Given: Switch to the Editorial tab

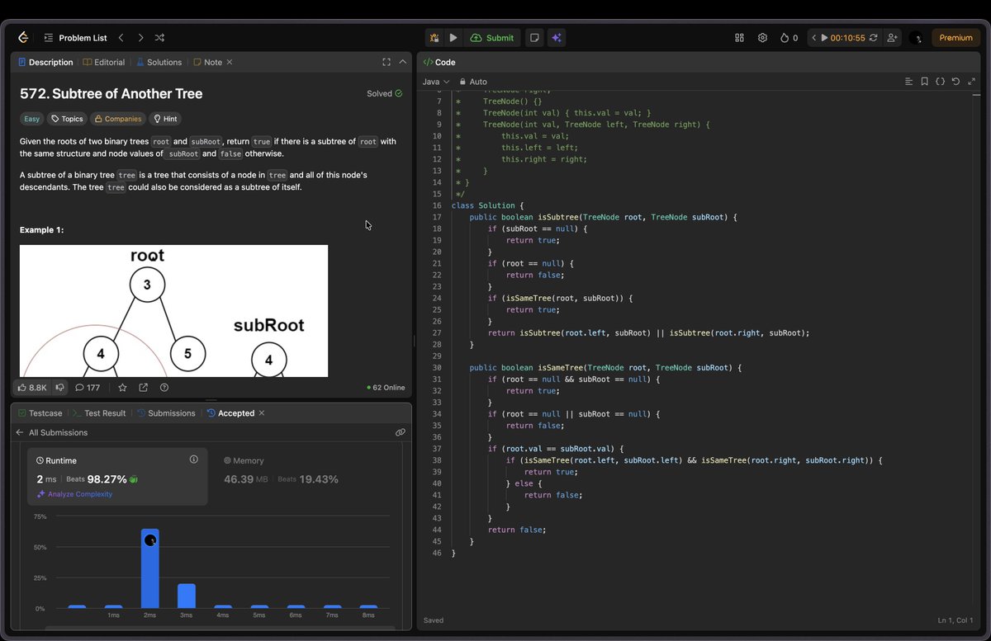Looking at the screenshot, I should pos(104,62).
